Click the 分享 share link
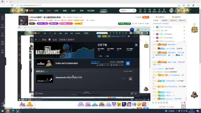The height and width of the screenshot is (113, 201). [135, 24]
